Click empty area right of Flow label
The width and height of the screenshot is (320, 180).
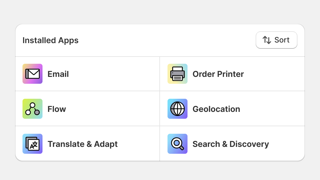coord(112,109)
